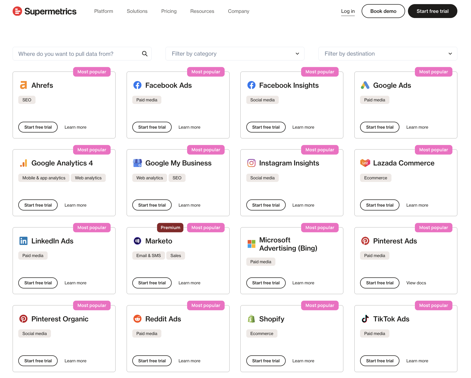Image resolution: width=471 pixels, height=378 pixels.
Task: Open the Filter by category dropdown
Action: pyautogui.click(x=234, y=54)
